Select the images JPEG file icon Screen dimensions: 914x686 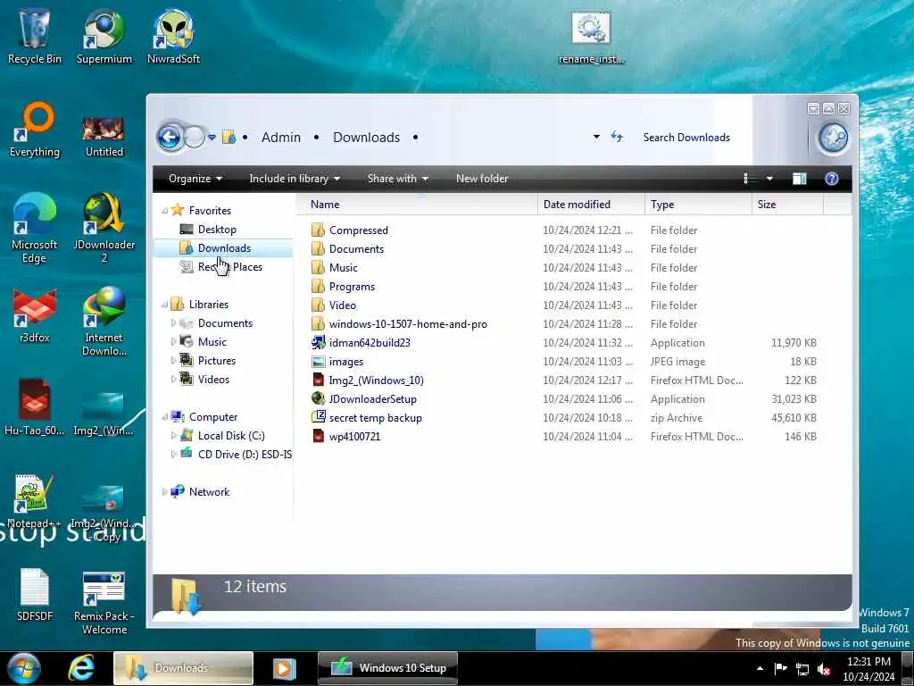point(318,362)
